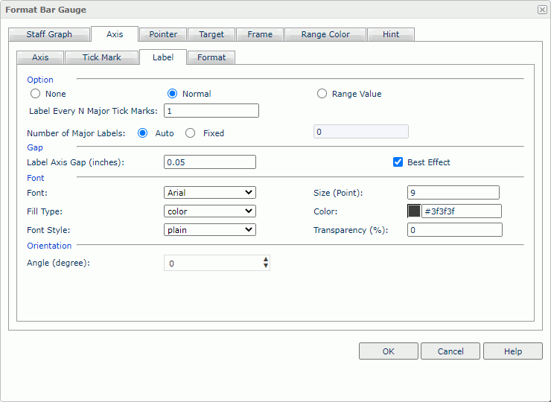Go to the Range Color tab
Image resolution: width=551 pixels, height=402 pixels.
coord(325,34)
